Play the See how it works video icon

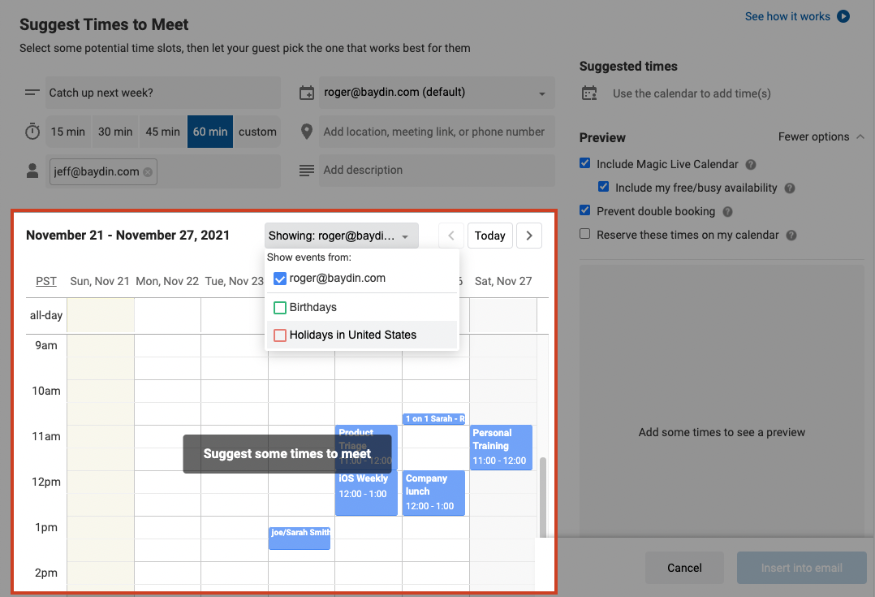click(843, 16)
